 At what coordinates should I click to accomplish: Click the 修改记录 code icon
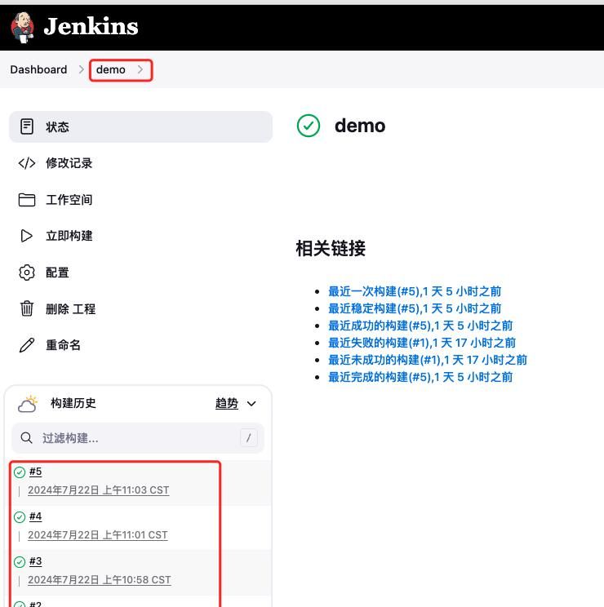27,163
